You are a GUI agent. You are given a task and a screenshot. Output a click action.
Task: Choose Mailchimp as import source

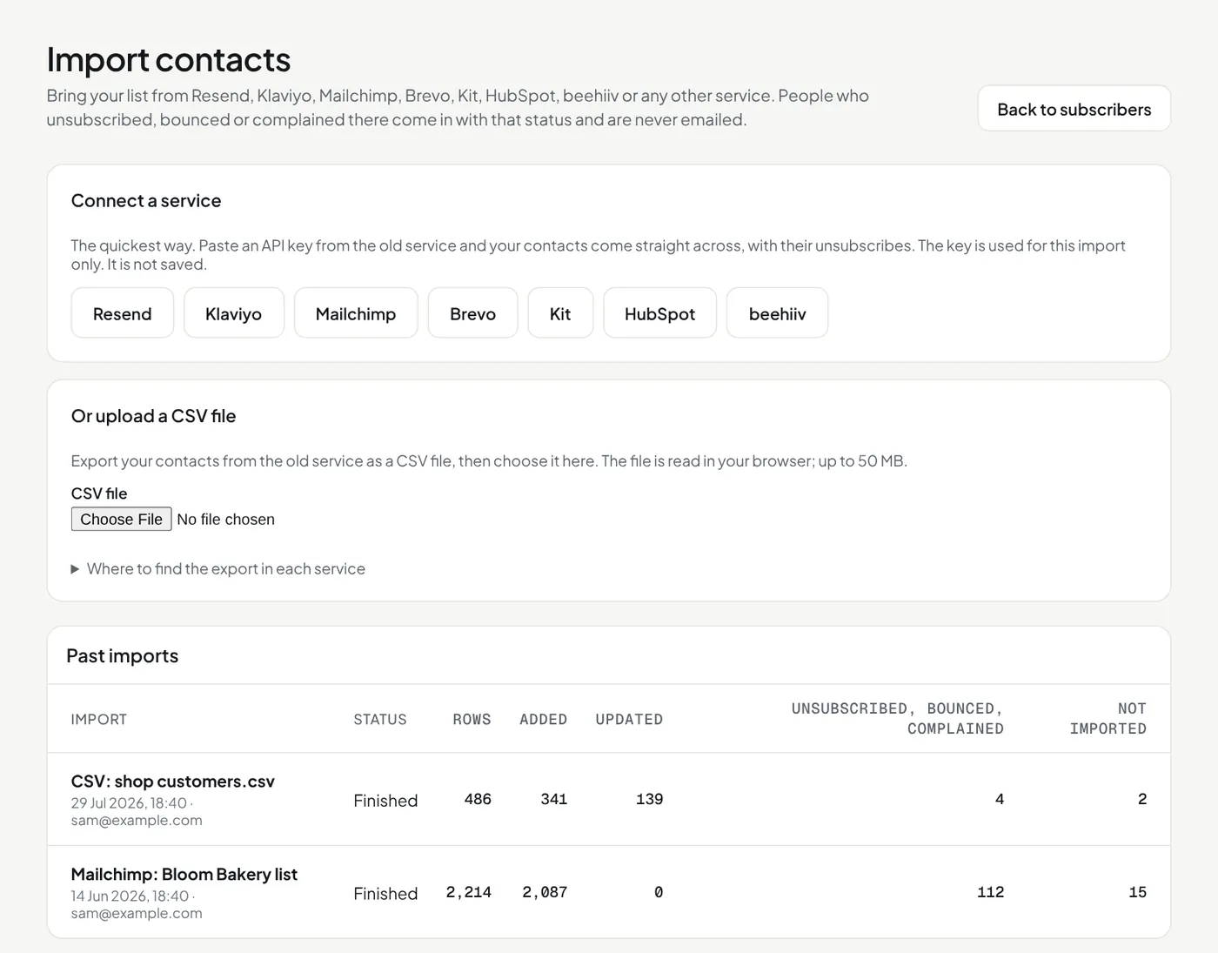click(355, 313)
